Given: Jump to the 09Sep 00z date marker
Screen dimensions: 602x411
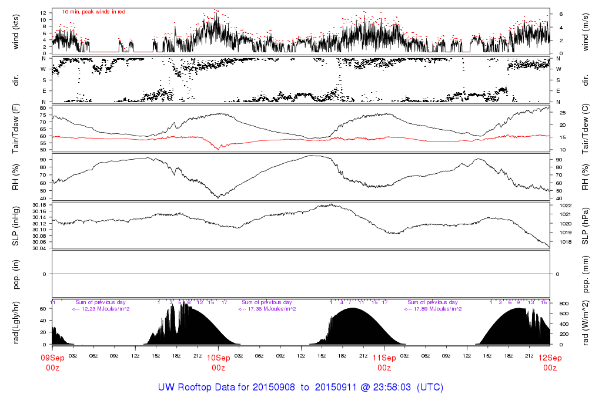Looking at the screenshot, I should (x=52, y=362).
